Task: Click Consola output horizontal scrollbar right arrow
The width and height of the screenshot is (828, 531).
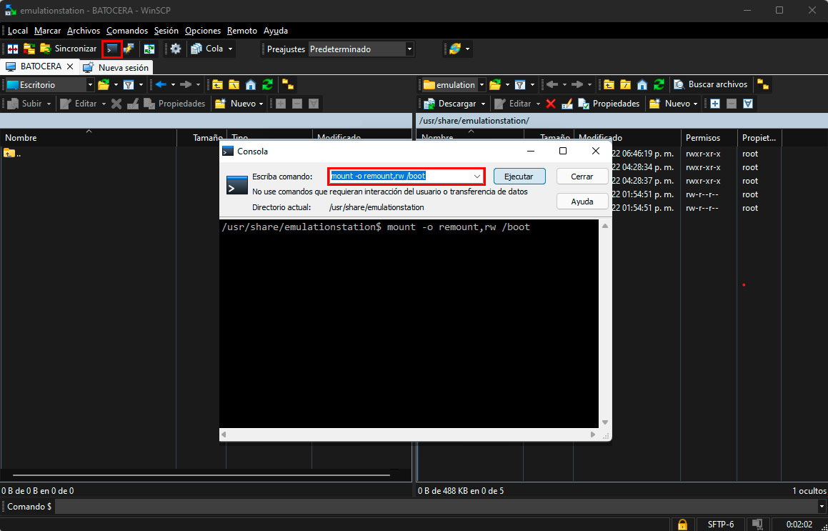Action: point(594,435)
